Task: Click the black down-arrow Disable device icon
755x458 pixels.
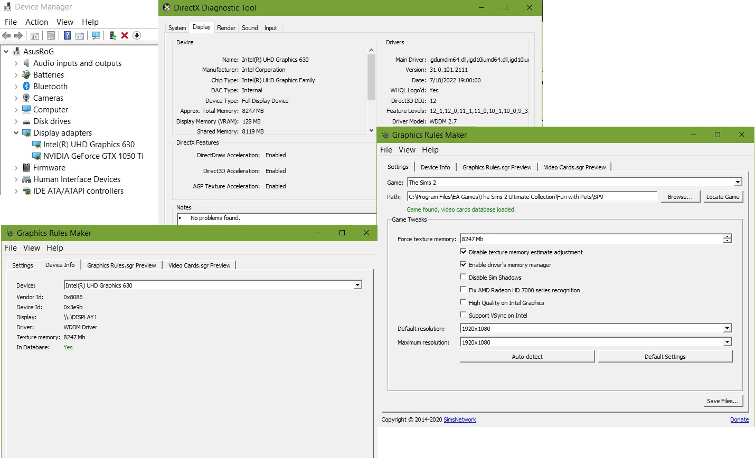Action: click(137, 35)
